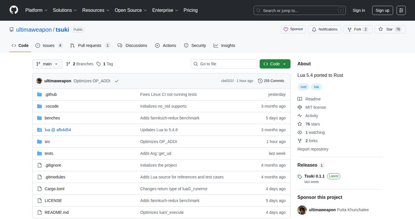This screenshot has width=415, height=219.
Task: Open the Pricing page
Action: 190,10
